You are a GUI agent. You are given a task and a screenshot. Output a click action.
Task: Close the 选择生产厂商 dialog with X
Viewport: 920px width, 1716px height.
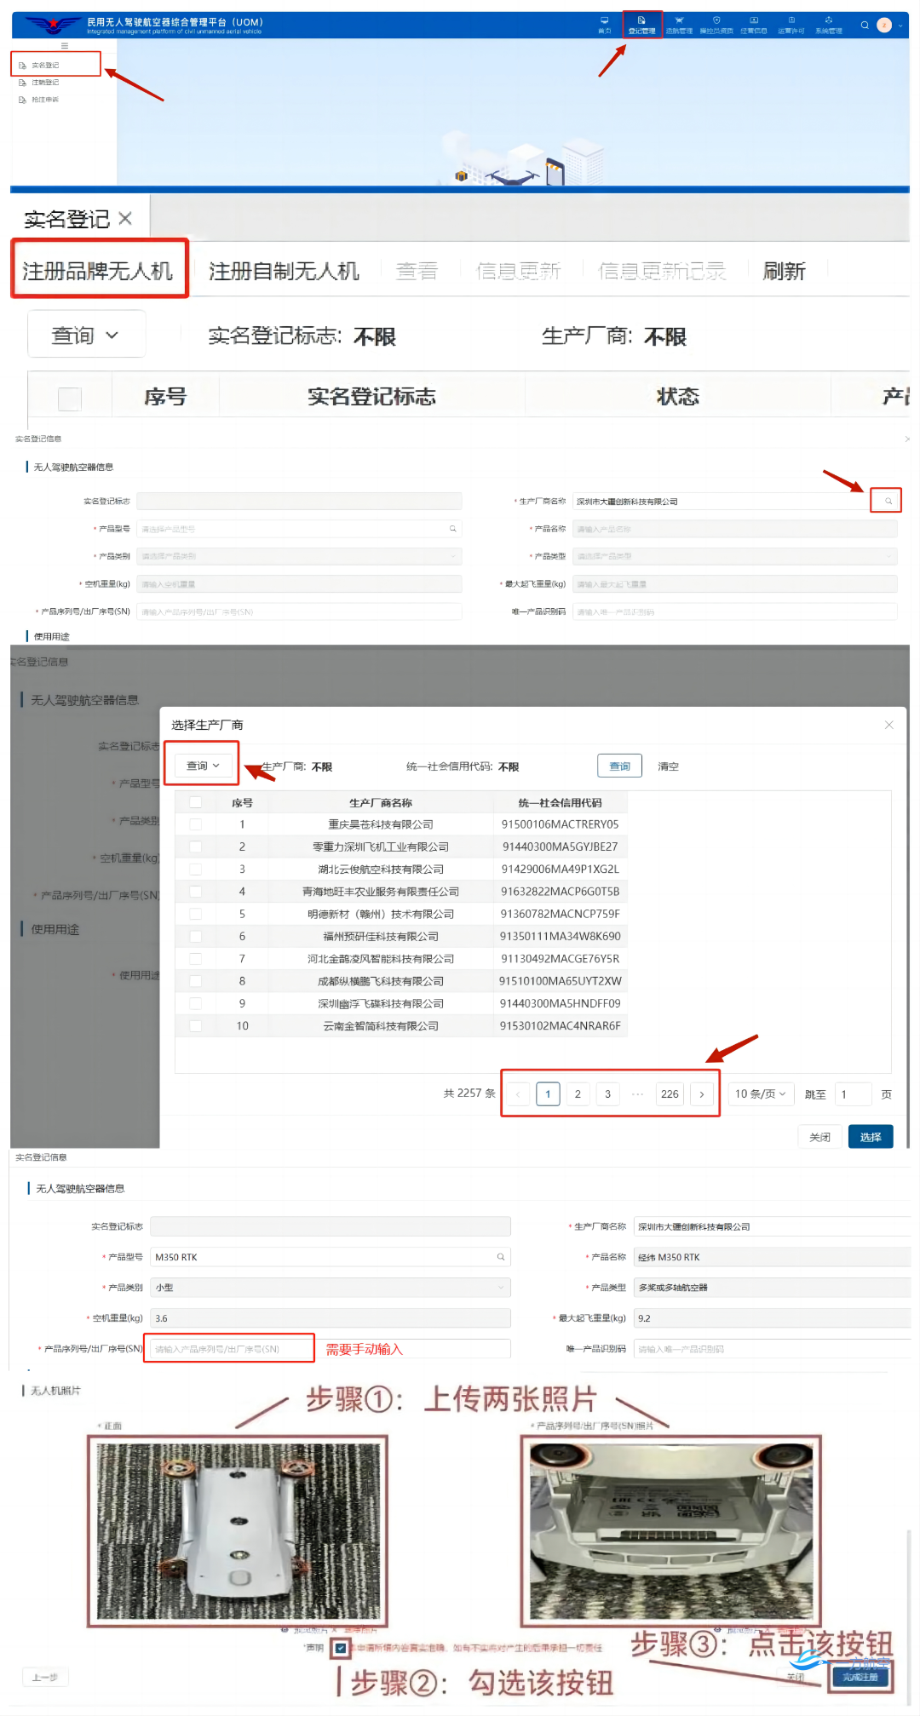pos(888,725)
